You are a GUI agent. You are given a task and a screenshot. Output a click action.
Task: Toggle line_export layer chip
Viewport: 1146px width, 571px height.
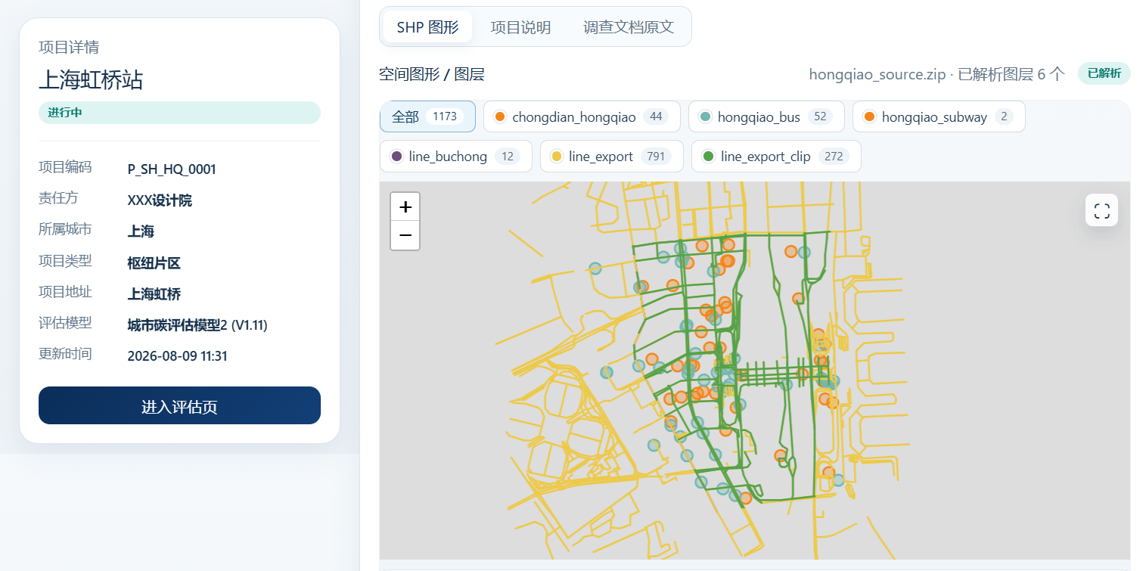pyautogui.click(x=612, y=157)
